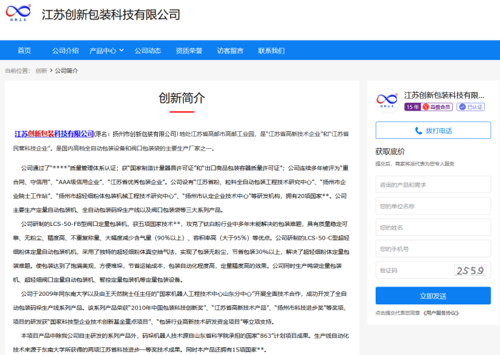Click the company logo in the header
The image size is (500, 355).
[19, 15]
